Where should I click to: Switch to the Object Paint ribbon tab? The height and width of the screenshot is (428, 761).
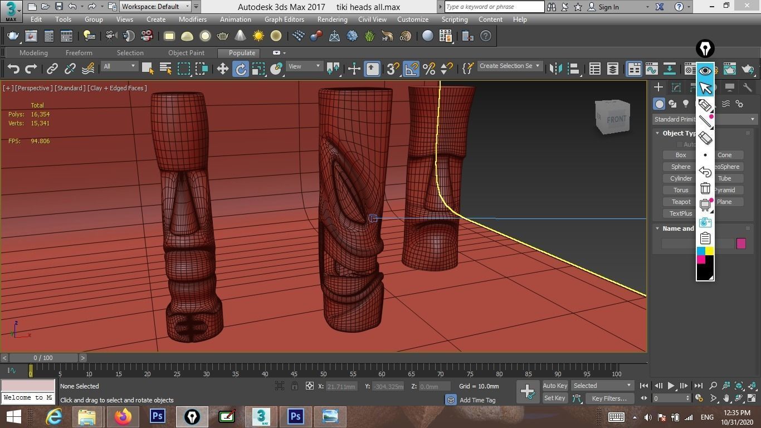[x=186, y=53]
